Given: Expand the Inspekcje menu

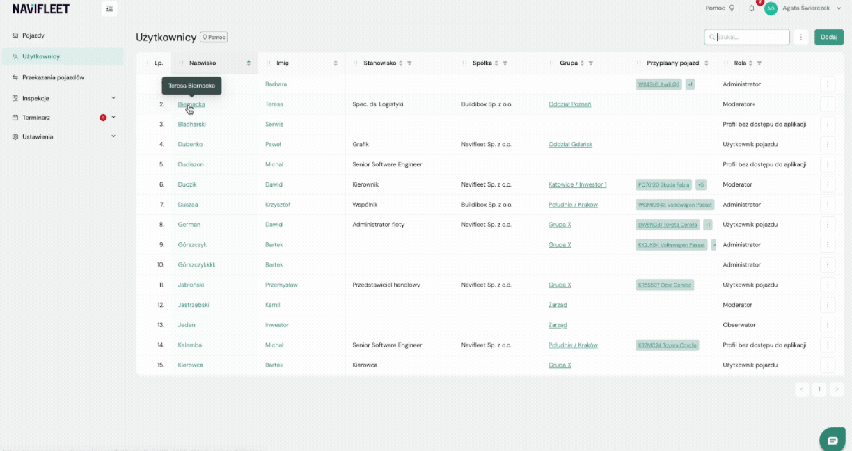Looking at the screenshot, I should [x=113, y=98].
